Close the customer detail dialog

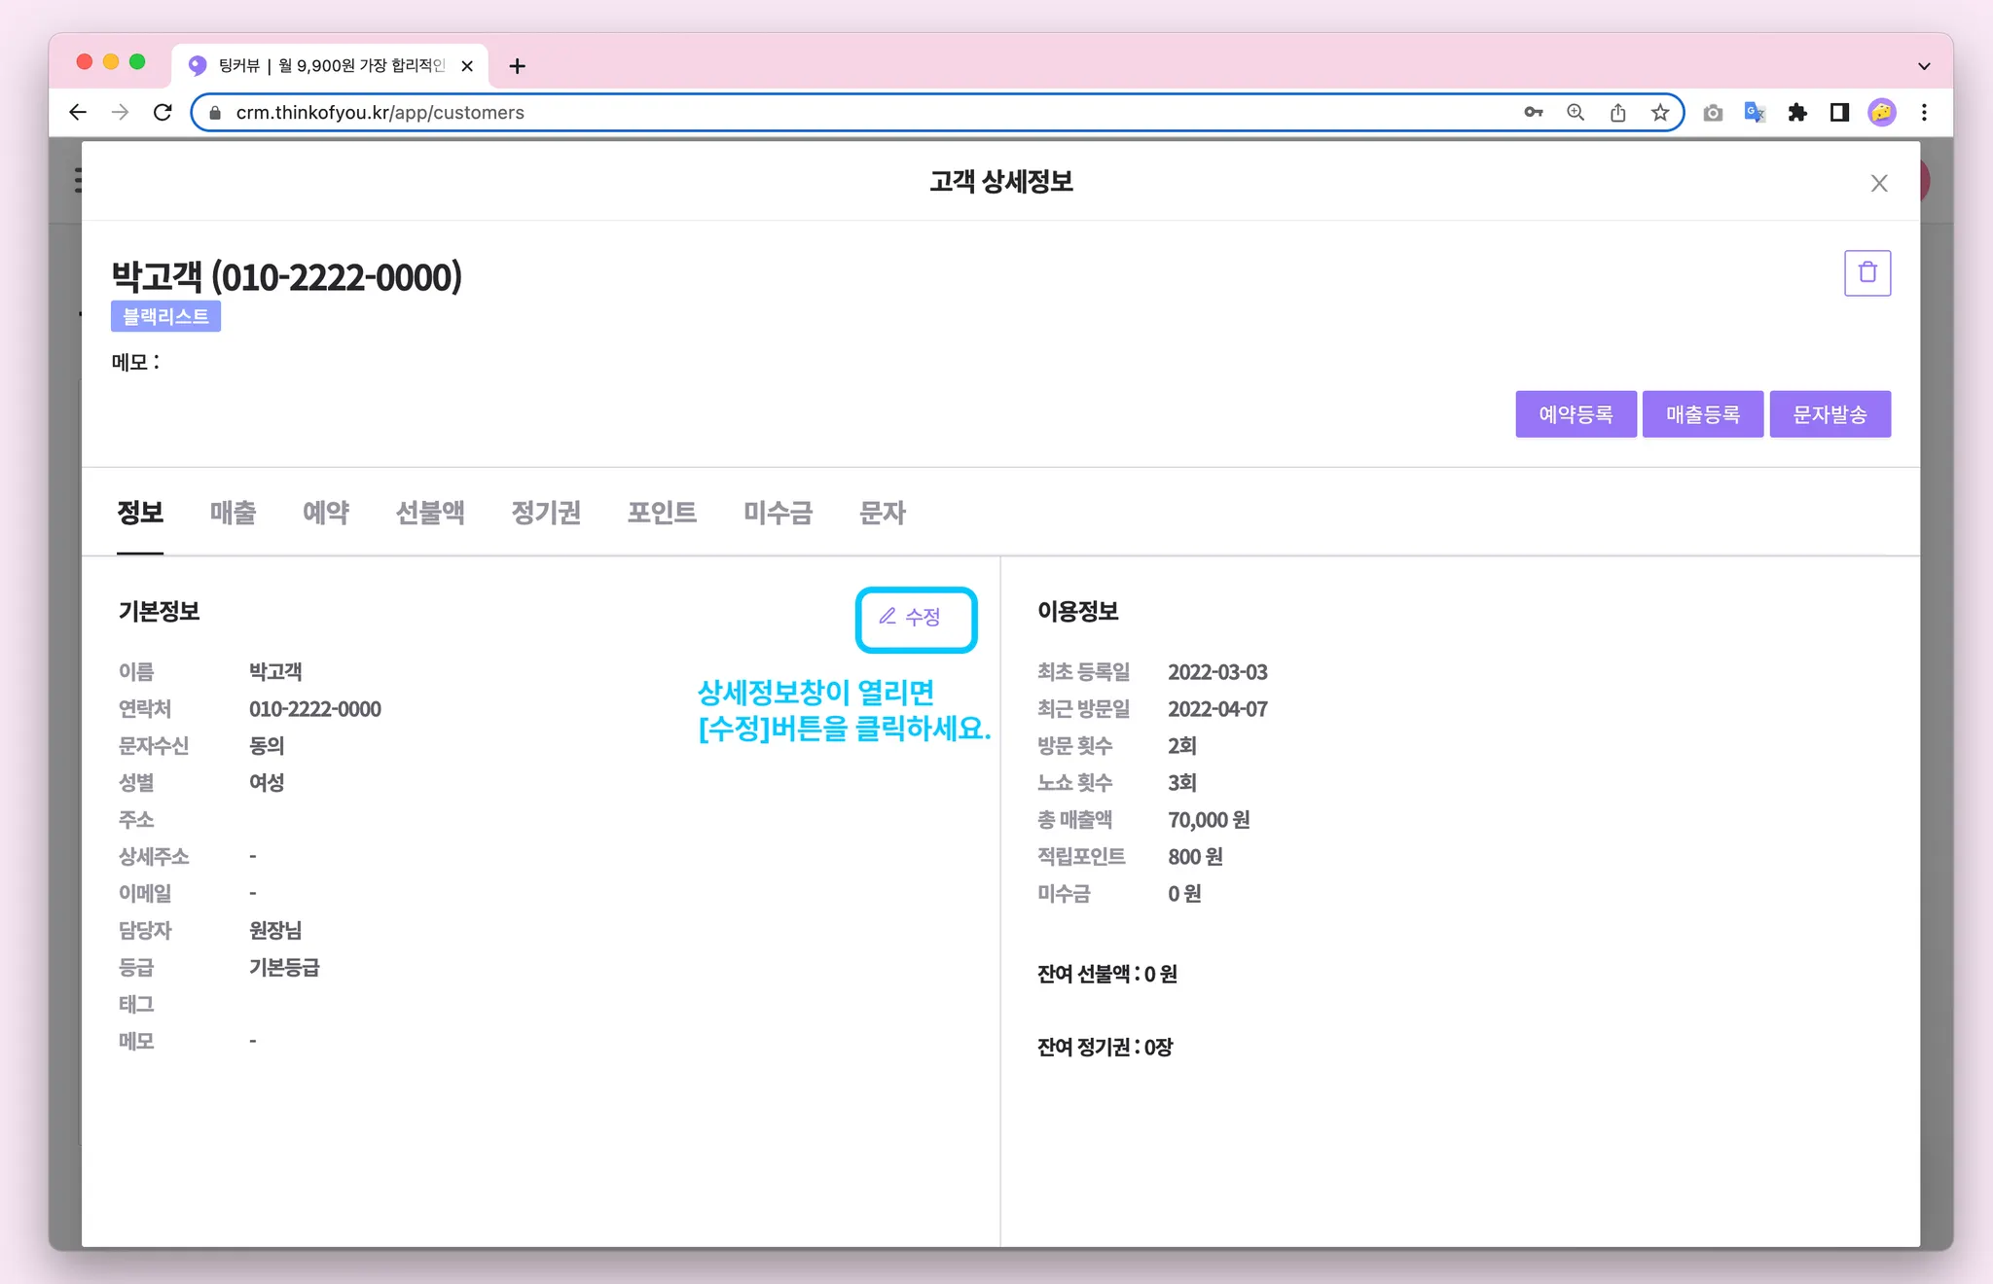coord(1878,183)
